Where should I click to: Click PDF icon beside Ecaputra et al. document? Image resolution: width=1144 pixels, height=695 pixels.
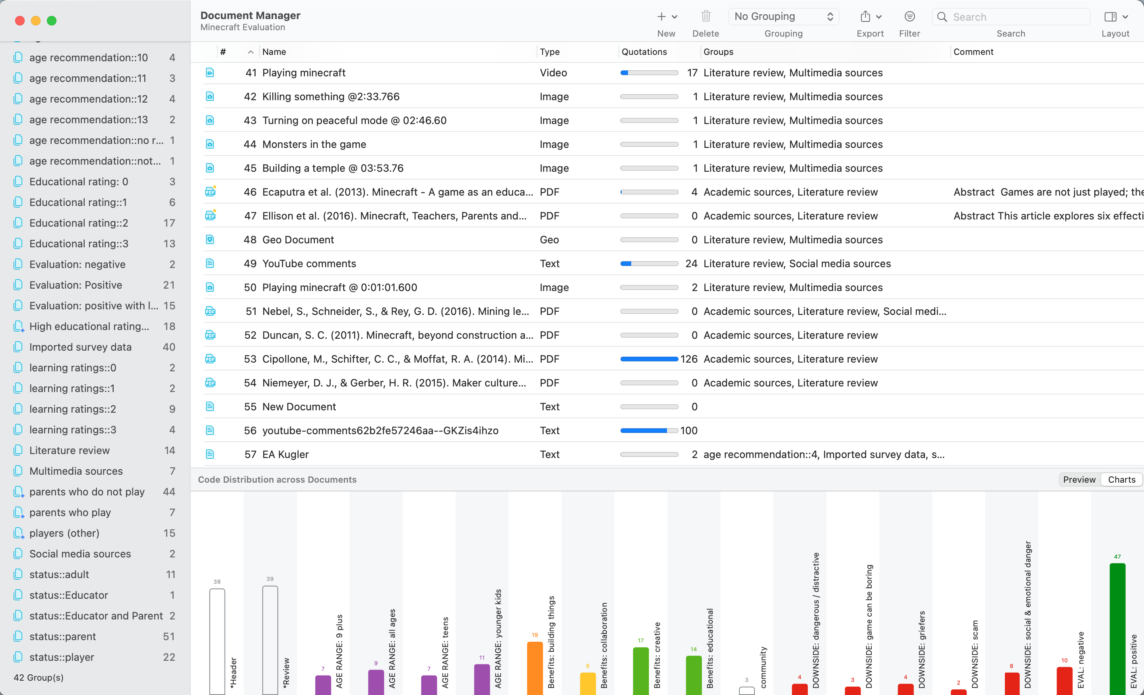(210, 192)
